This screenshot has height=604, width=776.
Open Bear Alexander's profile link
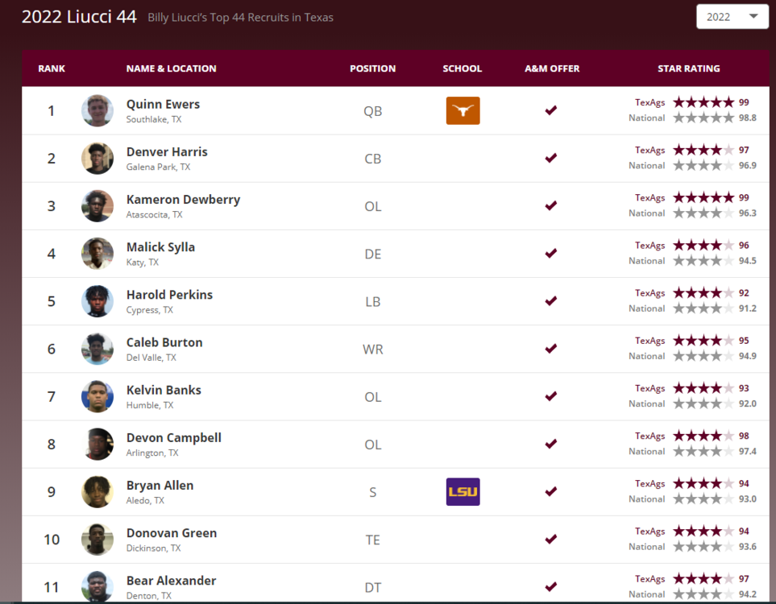click(171, 581)
